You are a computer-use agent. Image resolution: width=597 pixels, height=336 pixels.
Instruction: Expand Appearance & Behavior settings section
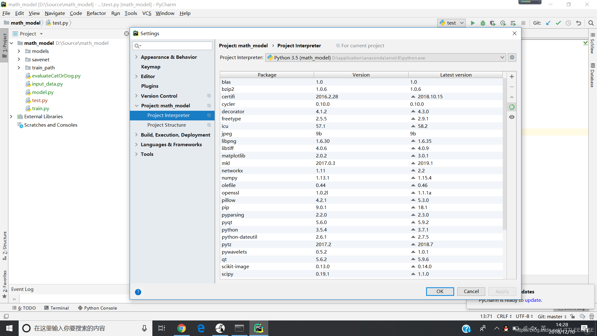136,57
